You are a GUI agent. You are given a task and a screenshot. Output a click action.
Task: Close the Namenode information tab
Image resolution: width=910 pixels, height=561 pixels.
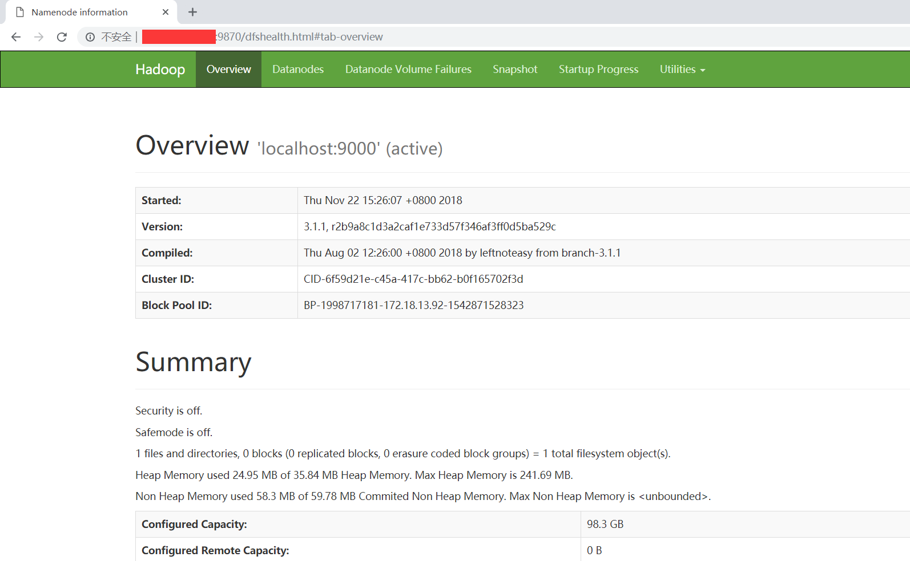(x=166, y=12)
